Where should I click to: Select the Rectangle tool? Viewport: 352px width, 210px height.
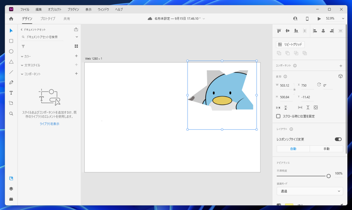tap(11, 41)
